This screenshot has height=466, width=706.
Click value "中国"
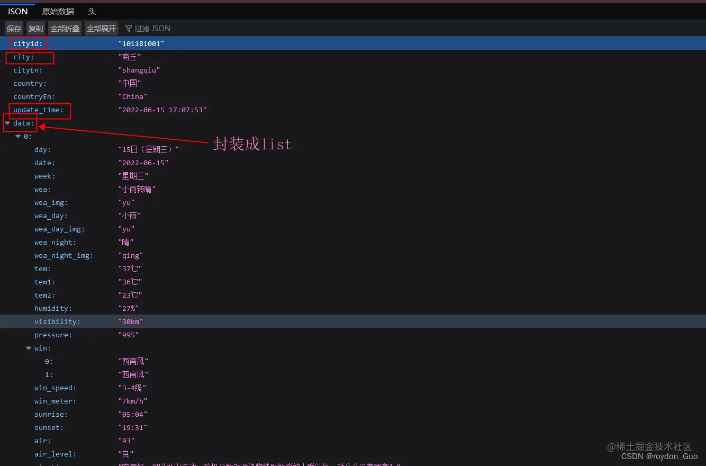(x=130, y=83)
